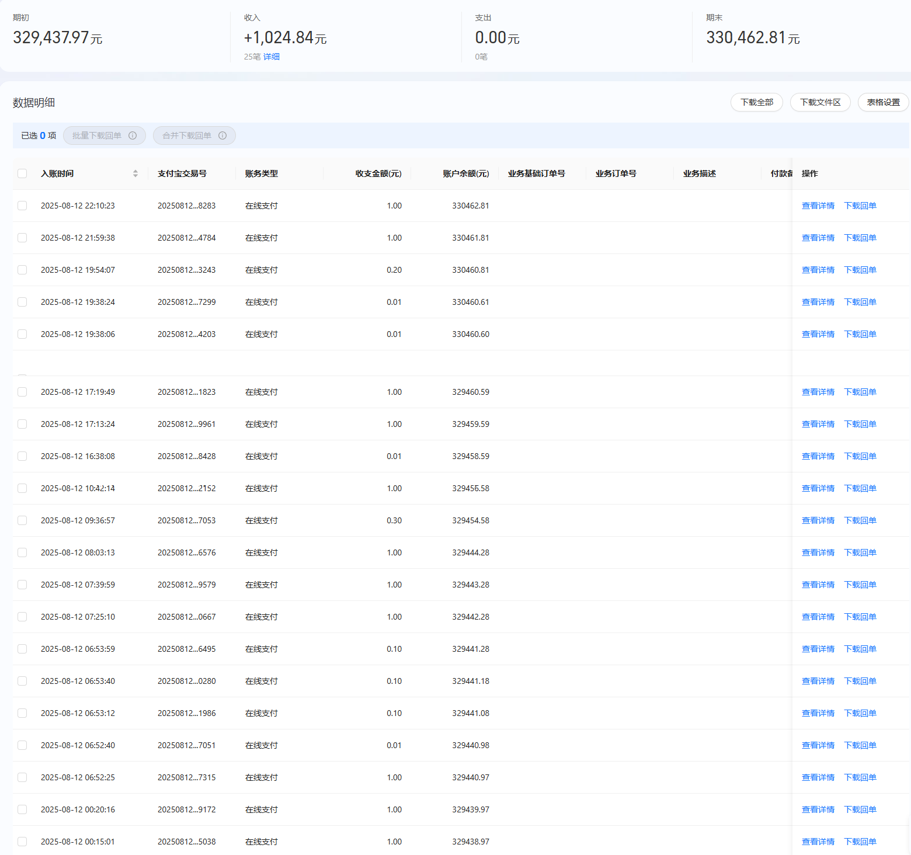Check the row dated 2025-08-12 09:36:57
The height and width of the screenshot is (855, 911).
pyautogui.click(x=22, y=520)
